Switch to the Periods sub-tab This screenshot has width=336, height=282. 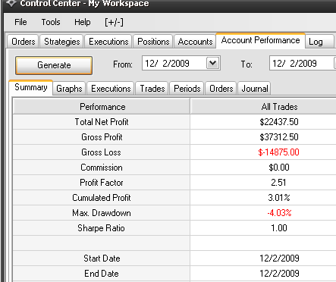click(x=187, y=89)
